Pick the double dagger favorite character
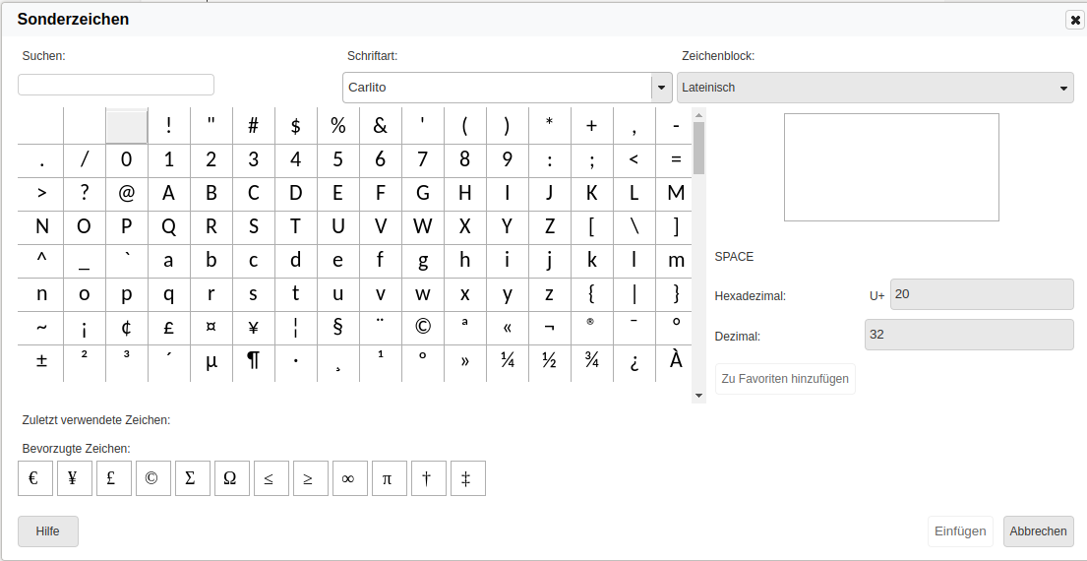Image resolution: width=1087 pixels, height=561 pixels. coord(467,478)
